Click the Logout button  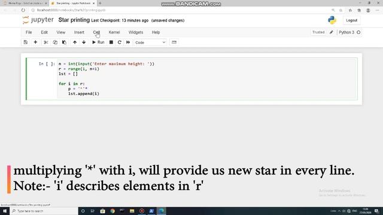(351, 20)
